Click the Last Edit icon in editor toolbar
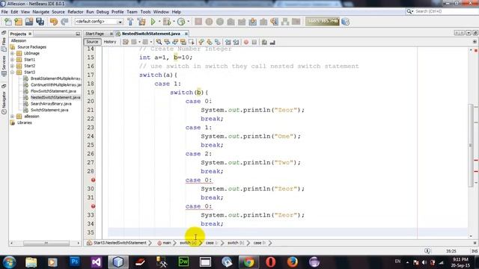The image size is (479, 269). pos(126,42)
